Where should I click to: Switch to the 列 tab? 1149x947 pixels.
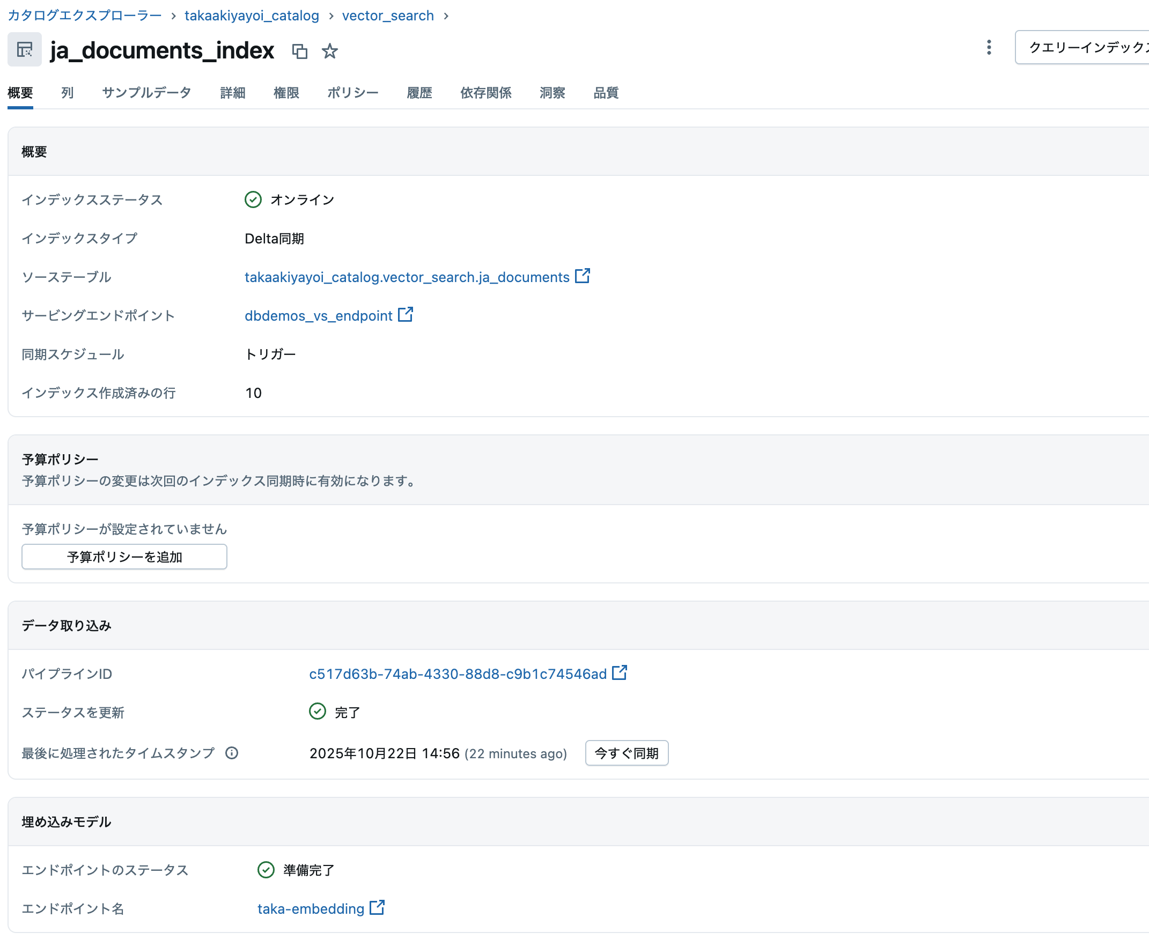click(x=67, y=93)
